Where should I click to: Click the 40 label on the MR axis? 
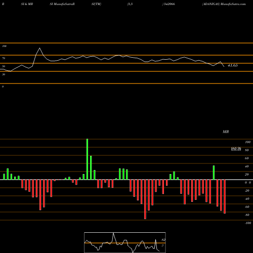point(247,166)
